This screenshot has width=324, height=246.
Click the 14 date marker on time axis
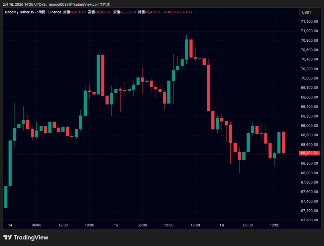coord(10,225)
